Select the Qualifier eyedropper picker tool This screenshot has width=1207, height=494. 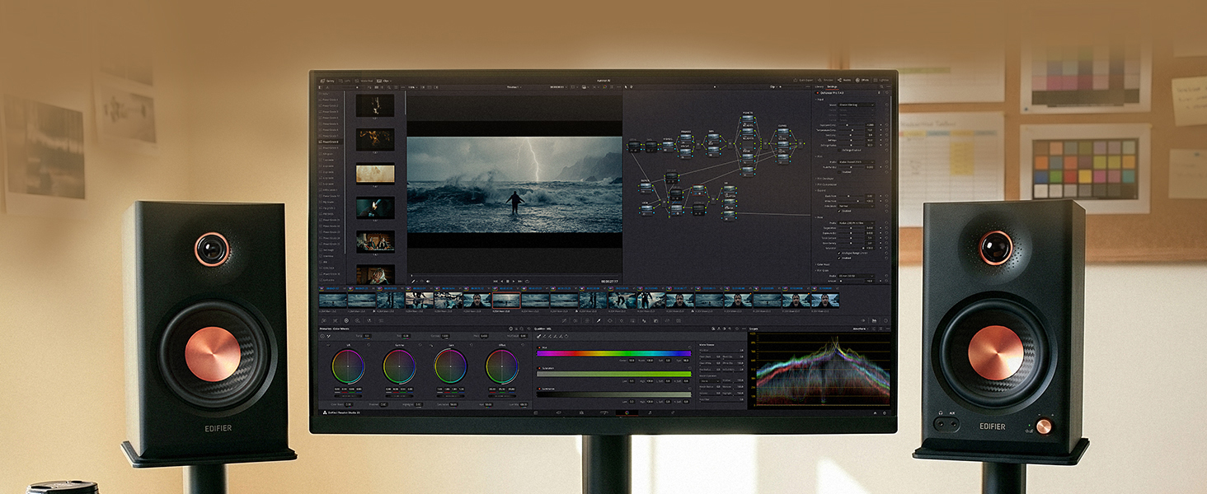coord(539,336)
